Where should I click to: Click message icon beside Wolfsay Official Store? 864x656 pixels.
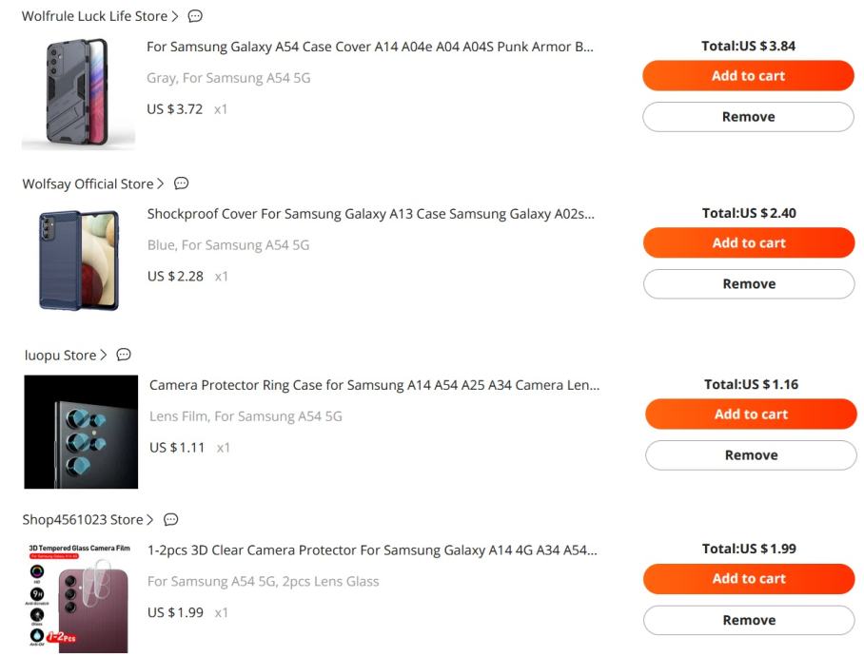pos(181,183)
